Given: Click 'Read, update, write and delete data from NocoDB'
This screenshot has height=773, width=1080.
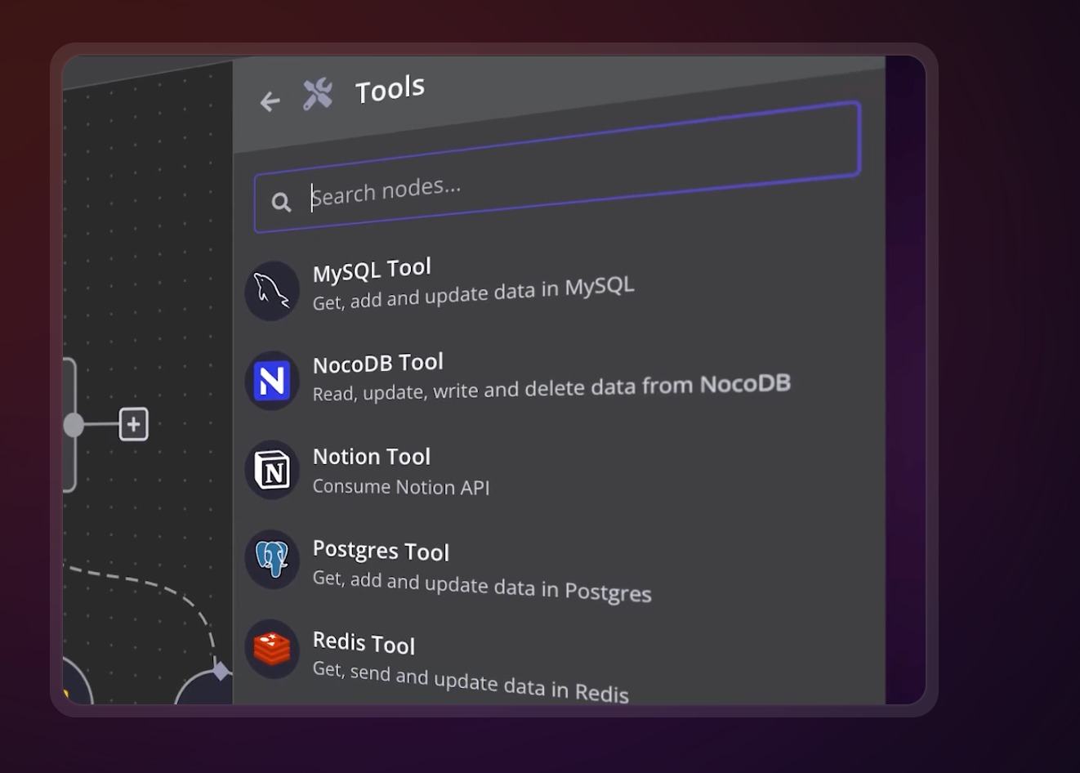Looking at the screenshot, I should coord(551,387).
